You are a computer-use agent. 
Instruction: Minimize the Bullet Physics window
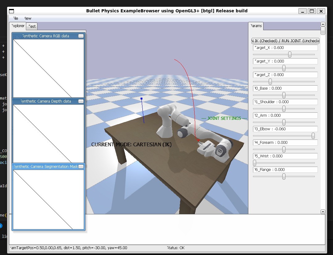coord(302,11)
